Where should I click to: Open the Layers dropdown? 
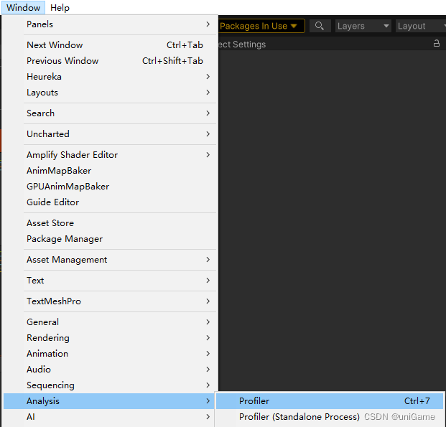point(363,26)
